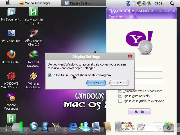The width and height of the screenshot is (180, 135).
Task: Click the green arrow safely remove hardware icon
Action: tap(149, 3)
